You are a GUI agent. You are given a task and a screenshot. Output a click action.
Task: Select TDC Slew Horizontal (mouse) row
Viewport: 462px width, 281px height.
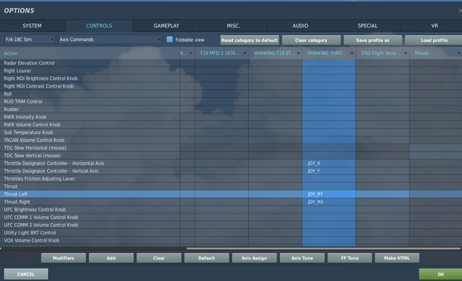pos(231,148)
